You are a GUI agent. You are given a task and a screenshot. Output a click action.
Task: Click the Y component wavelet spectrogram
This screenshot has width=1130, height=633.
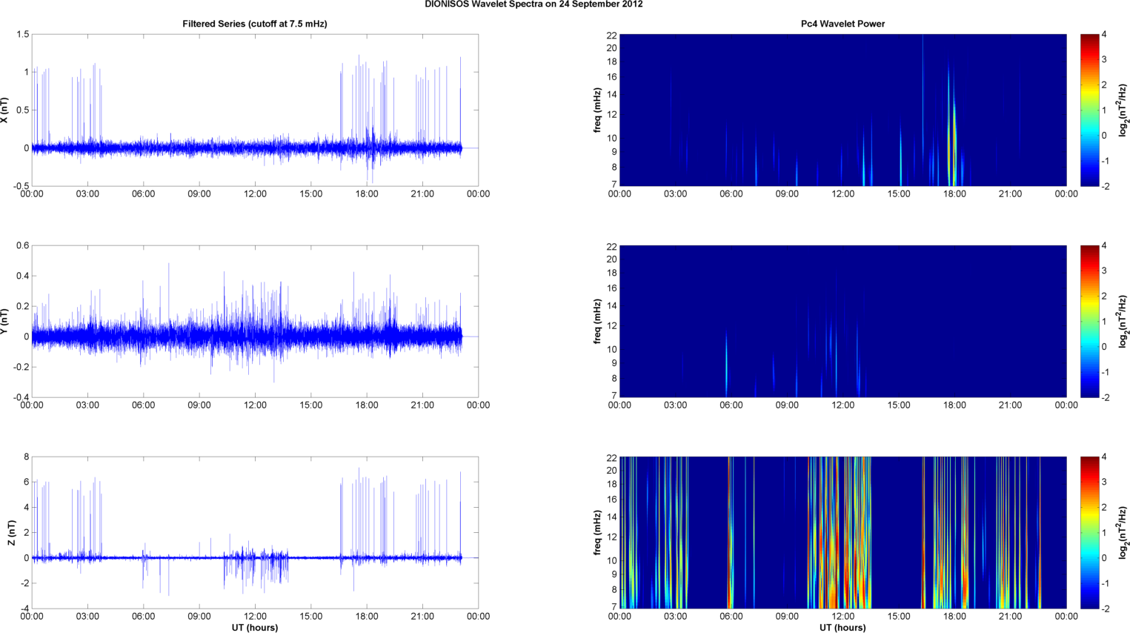pyautogui.click(x=842, y=321)
